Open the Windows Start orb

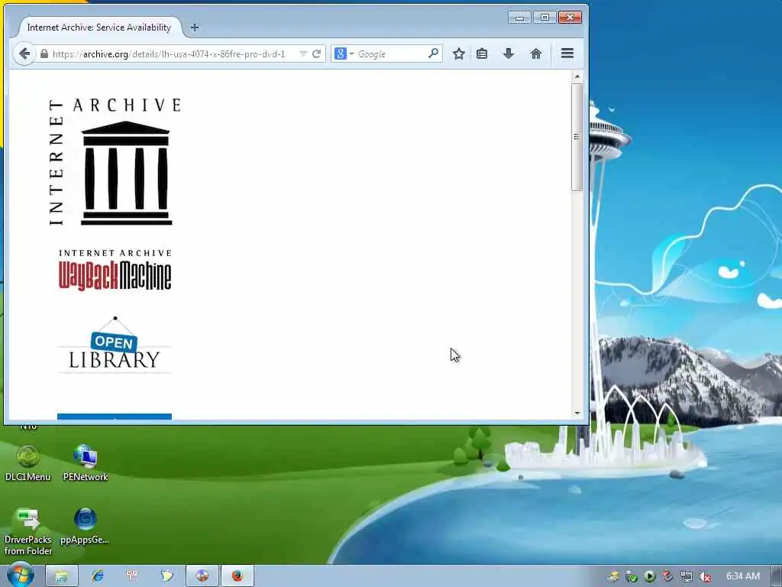click(x=20, y=575)
